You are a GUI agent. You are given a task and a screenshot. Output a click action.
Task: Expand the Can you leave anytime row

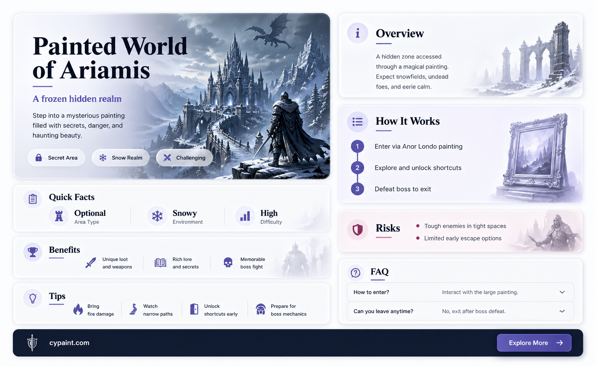(460, 311)
